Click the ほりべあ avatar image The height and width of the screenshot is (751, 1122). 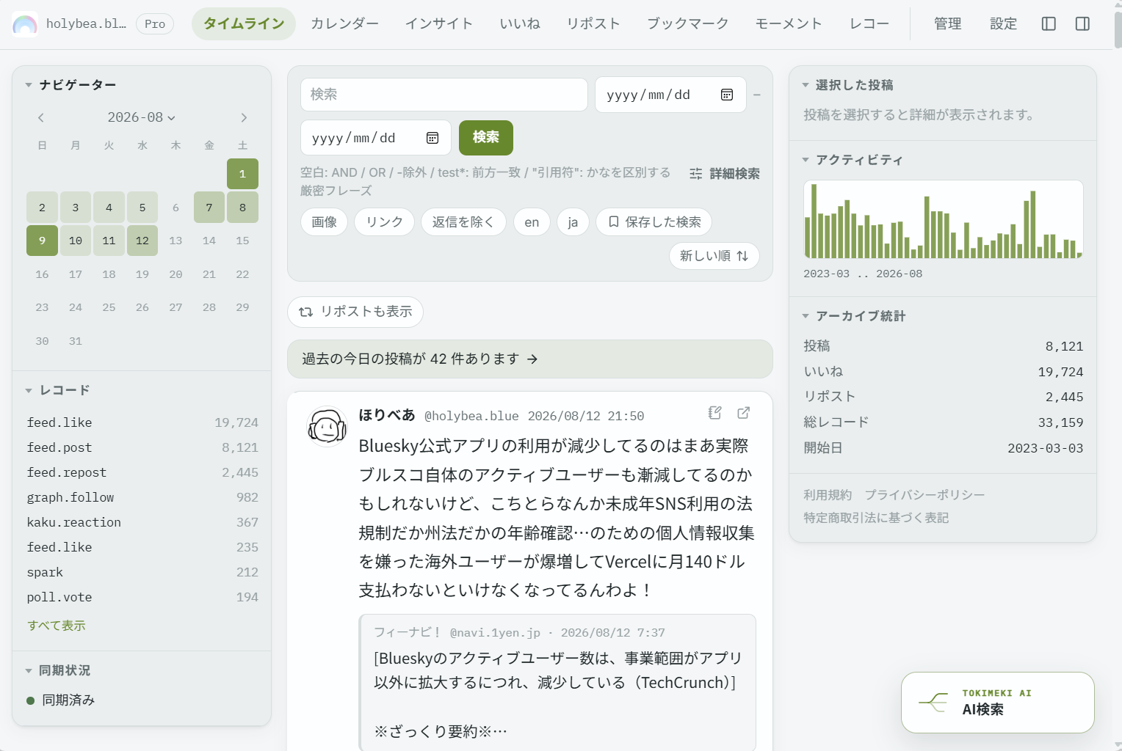(327, 426)
